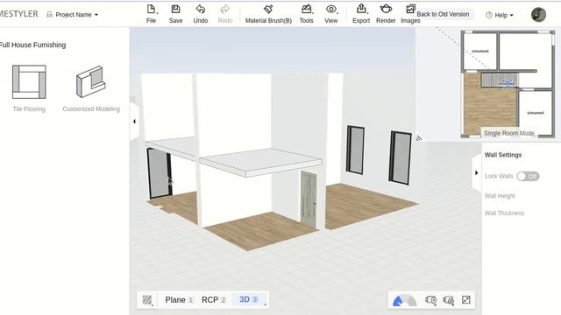This screenshot has width=561, height=315.
Task: Open the Images gallery icon
Action: (410, 10)
